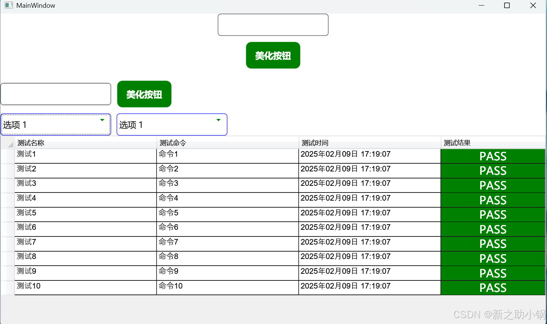Viewport: 547px width, 324px height.
Task: Select the 测试1 name cell
Action: [86, 156]
